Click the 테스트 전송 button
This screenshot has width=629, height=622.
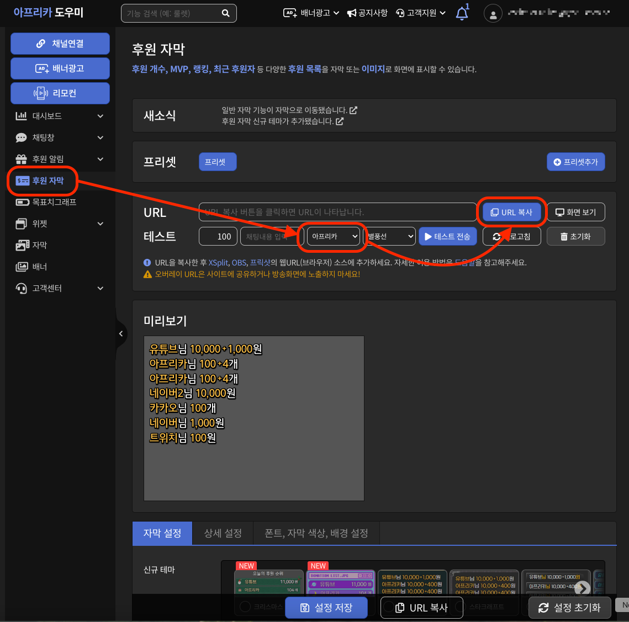[x=448, y=237]
